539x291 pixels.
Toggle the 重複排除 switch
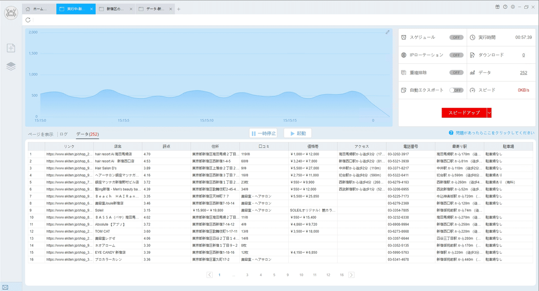click(x=456, y=72)
